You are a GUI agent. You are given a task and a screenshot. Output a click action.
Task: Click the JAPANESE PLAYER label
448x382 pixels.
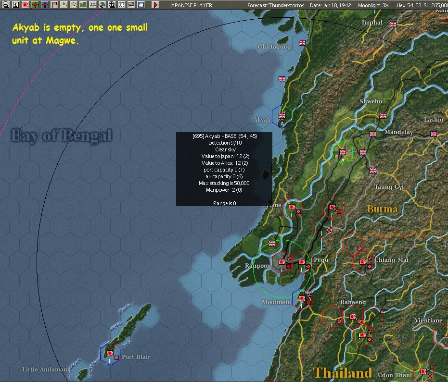click(x=191, y=5)
